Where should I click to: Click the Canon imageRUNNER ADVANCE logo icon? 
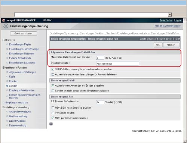(x=4, y=20)
